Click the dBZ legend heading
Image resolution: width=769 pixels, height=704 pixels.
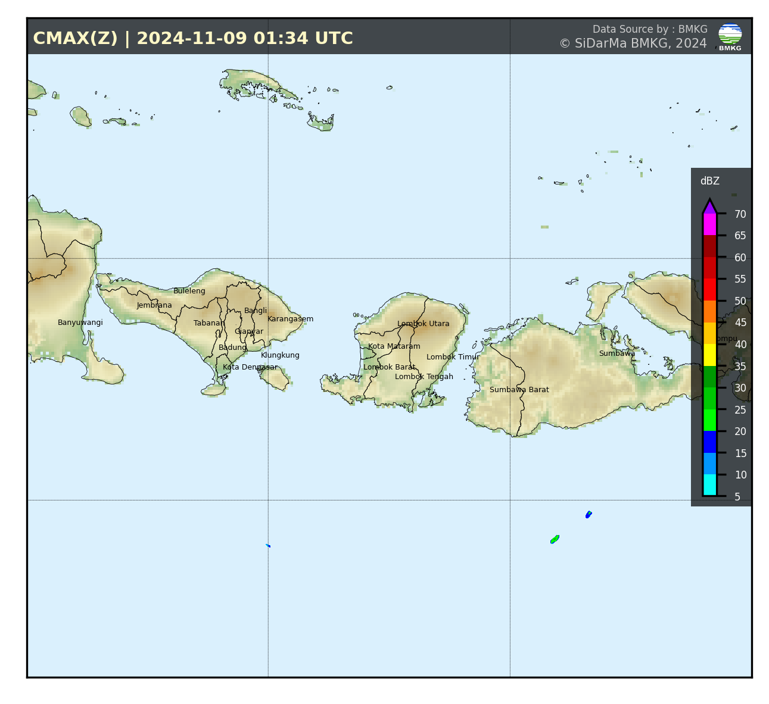coord(709,181)
